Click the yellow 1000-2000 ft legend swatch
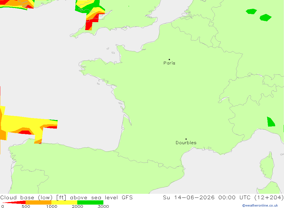 tap(64, 202)
